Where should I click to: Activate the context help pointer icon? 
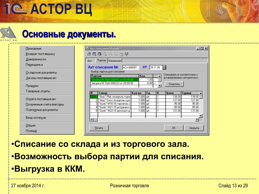pyautogui.click(x=126, y=54)
